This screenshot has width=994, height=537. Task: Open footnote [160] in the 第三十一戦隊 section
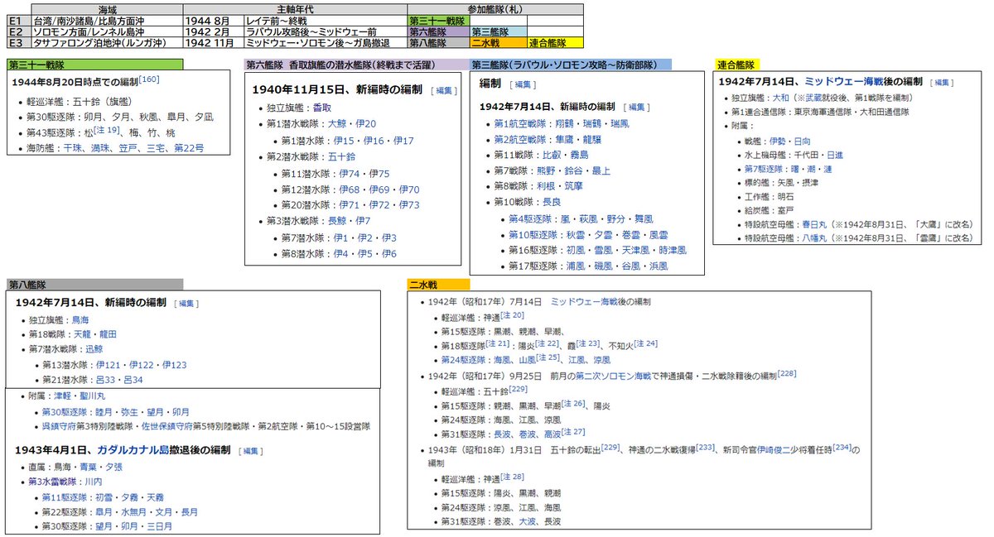[x=149, y=79]
